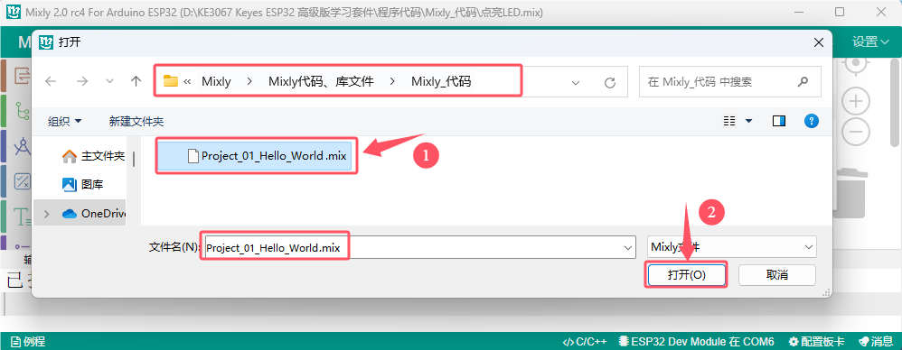Image resolution: width=902 pixels, height=350 pixels.
Task: Click the navigation pane scrollbar
Action: (x=134, y=159)
